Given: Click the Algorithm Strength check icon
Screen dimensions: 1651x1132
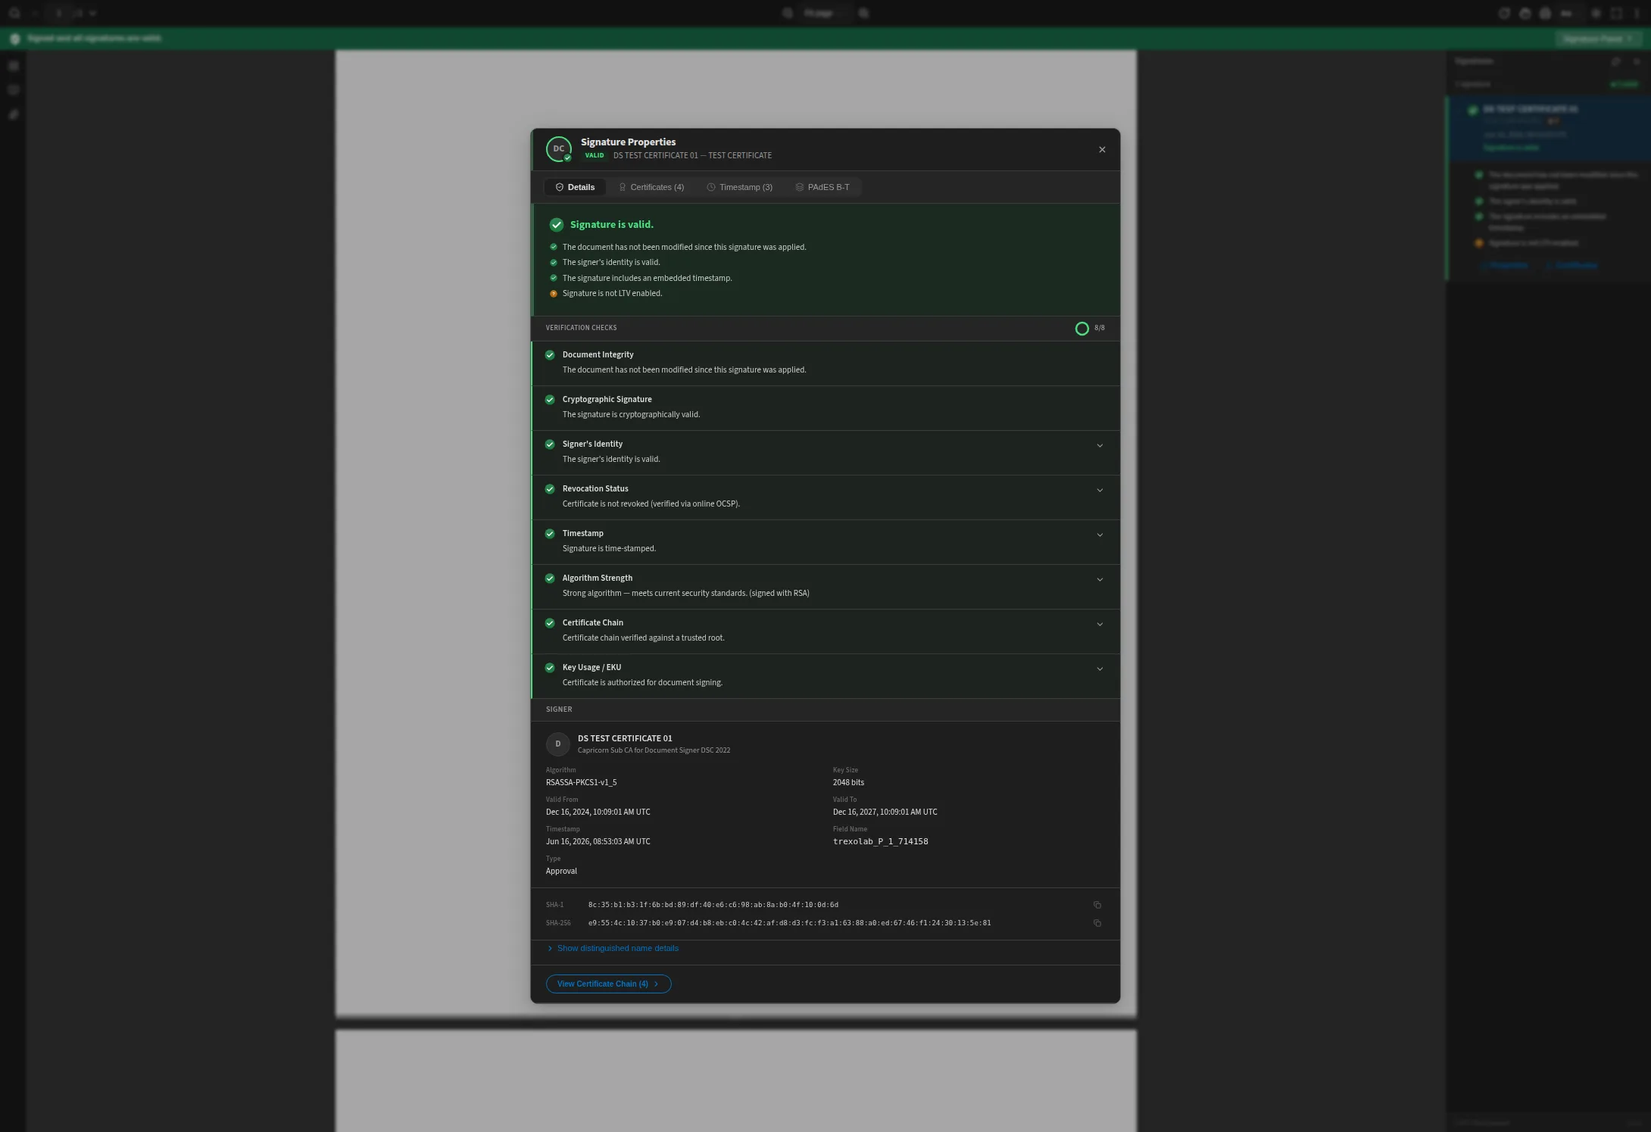Looking at the screenshot, I should point(550,578).
